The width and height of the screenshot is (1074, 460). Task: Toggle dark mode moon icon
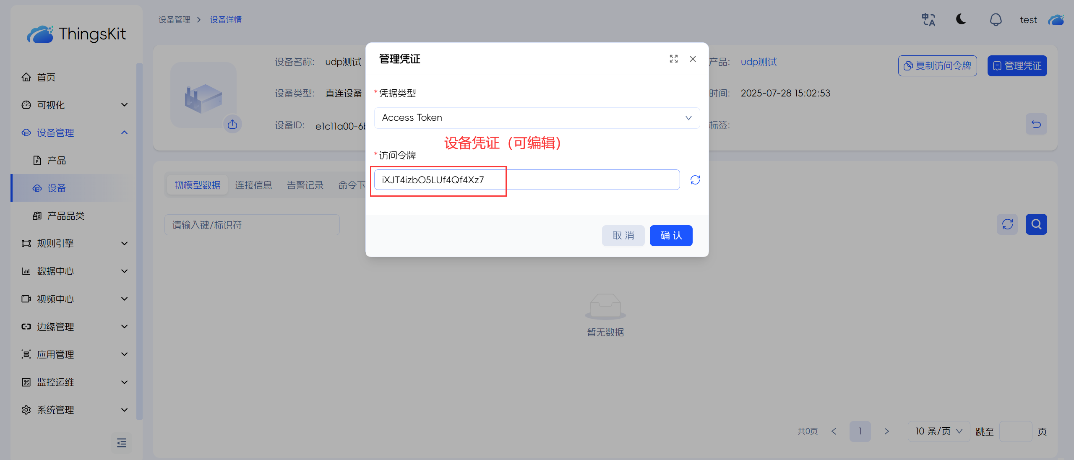tap(961, 20)
